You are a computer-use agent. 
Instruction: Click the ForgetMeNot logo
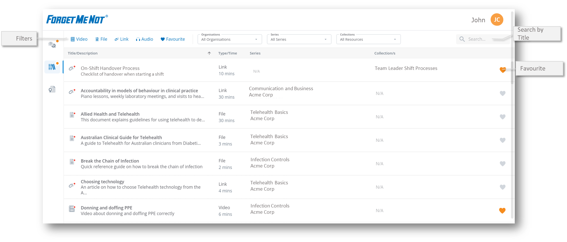[x=77, y=19]
